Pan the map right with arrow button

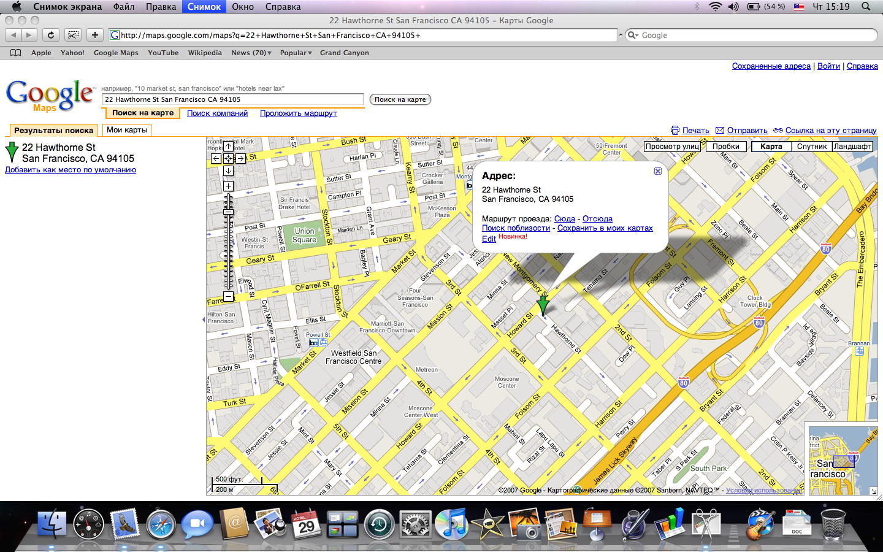click(240, 159)
